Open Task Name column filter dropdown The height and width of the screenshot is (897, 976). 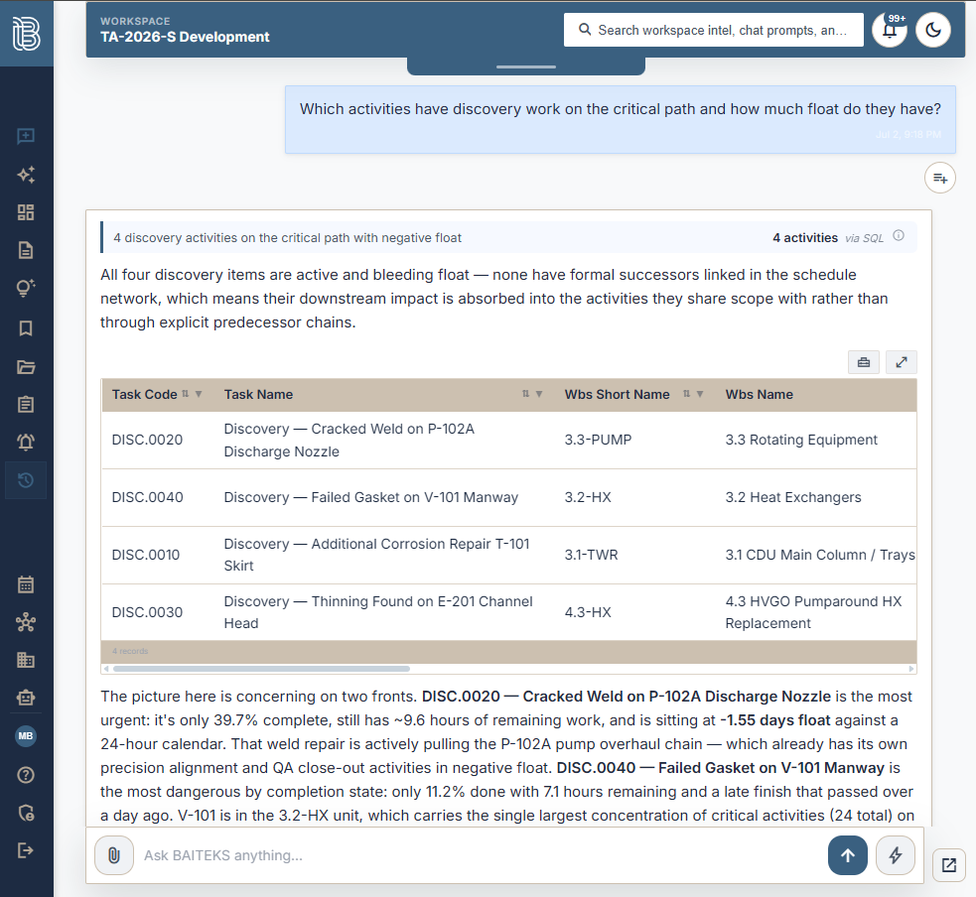539,394
